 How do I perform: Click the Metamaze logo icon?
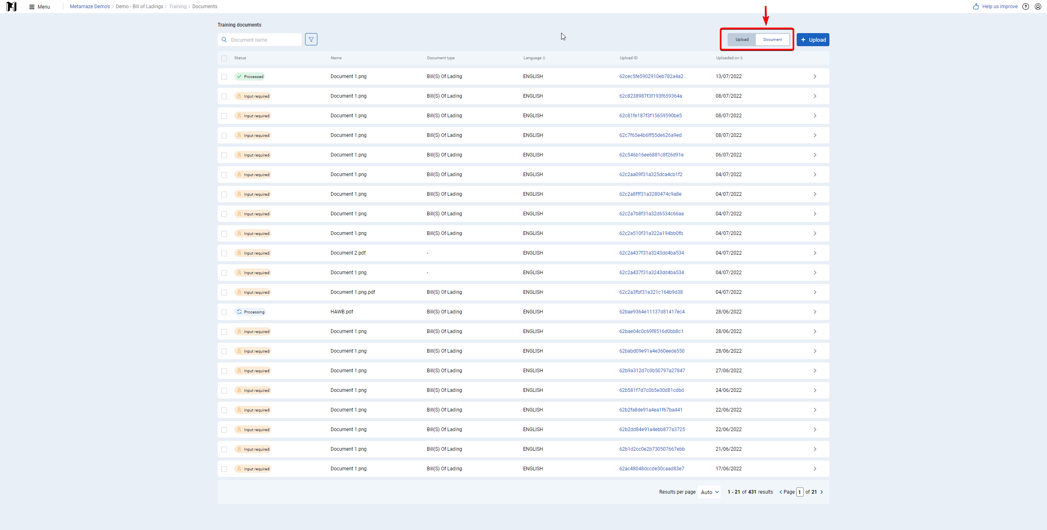pos(11,7)
